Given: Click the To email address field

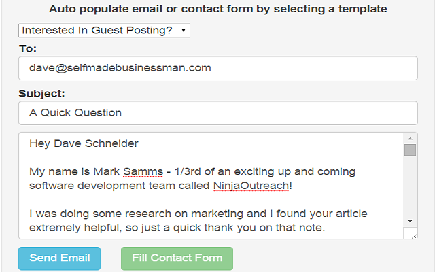Looking at the screenshot, I should pos(217,68).
